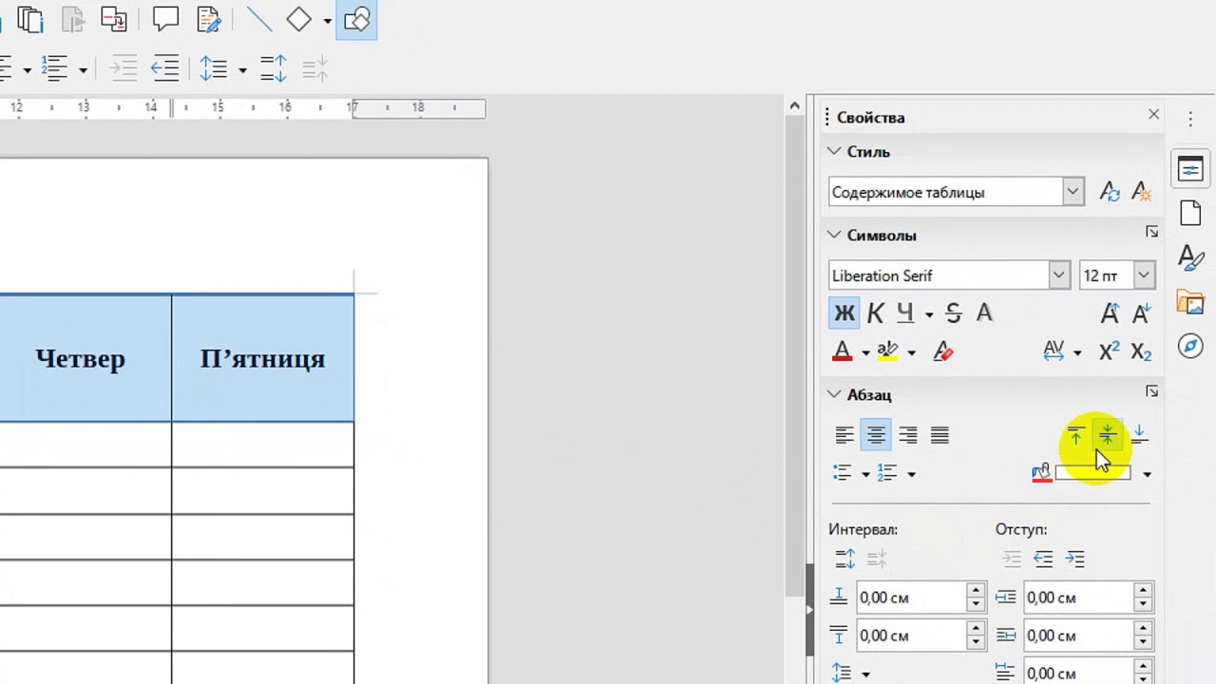This screenshot has width=1216, height=684.
Task: Open Абзац more options dialog
Action: click(x=1151, y=391)
